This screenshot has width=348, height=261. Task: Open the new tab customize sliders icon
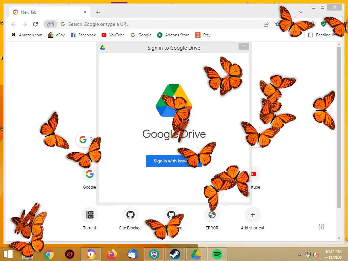point(321,227)
